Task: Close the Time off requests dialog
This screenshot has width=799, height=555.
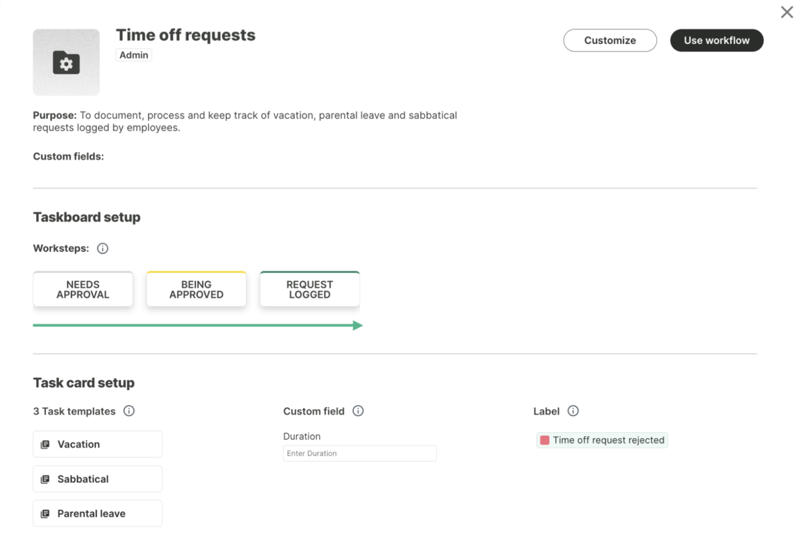Action: (x=786, y=12)
